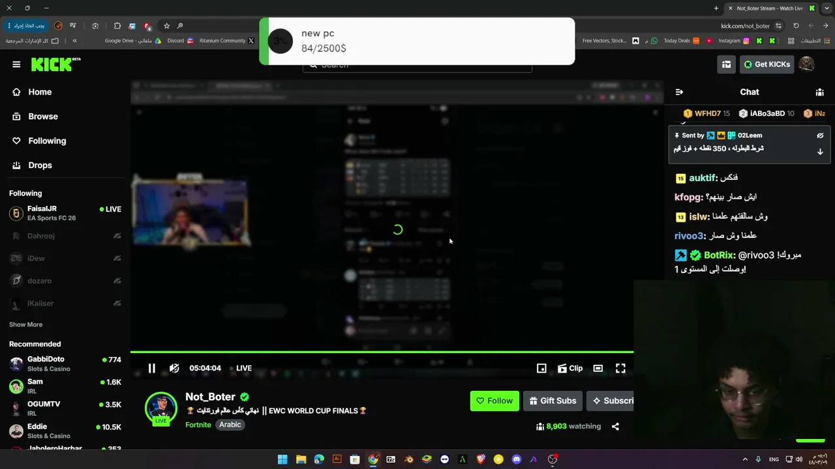Open the offline dozaro channel
Image resolution: width=835 pixels, height=469 pixels.
click(65, 281)
